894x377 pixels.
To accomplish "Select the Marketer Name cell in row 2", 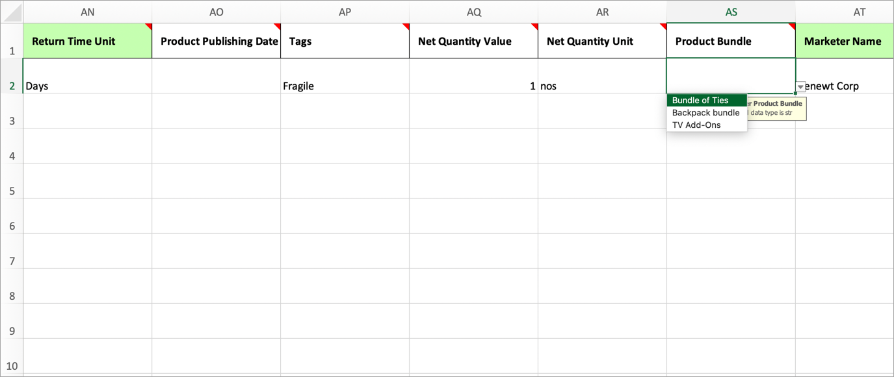I will click(845, 76).
